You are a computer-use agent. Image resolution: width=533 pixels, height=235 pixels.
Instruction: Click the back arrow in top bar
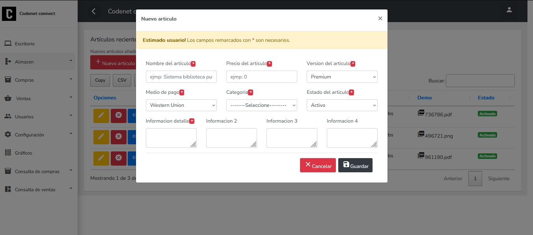click(x=93, y=11)
